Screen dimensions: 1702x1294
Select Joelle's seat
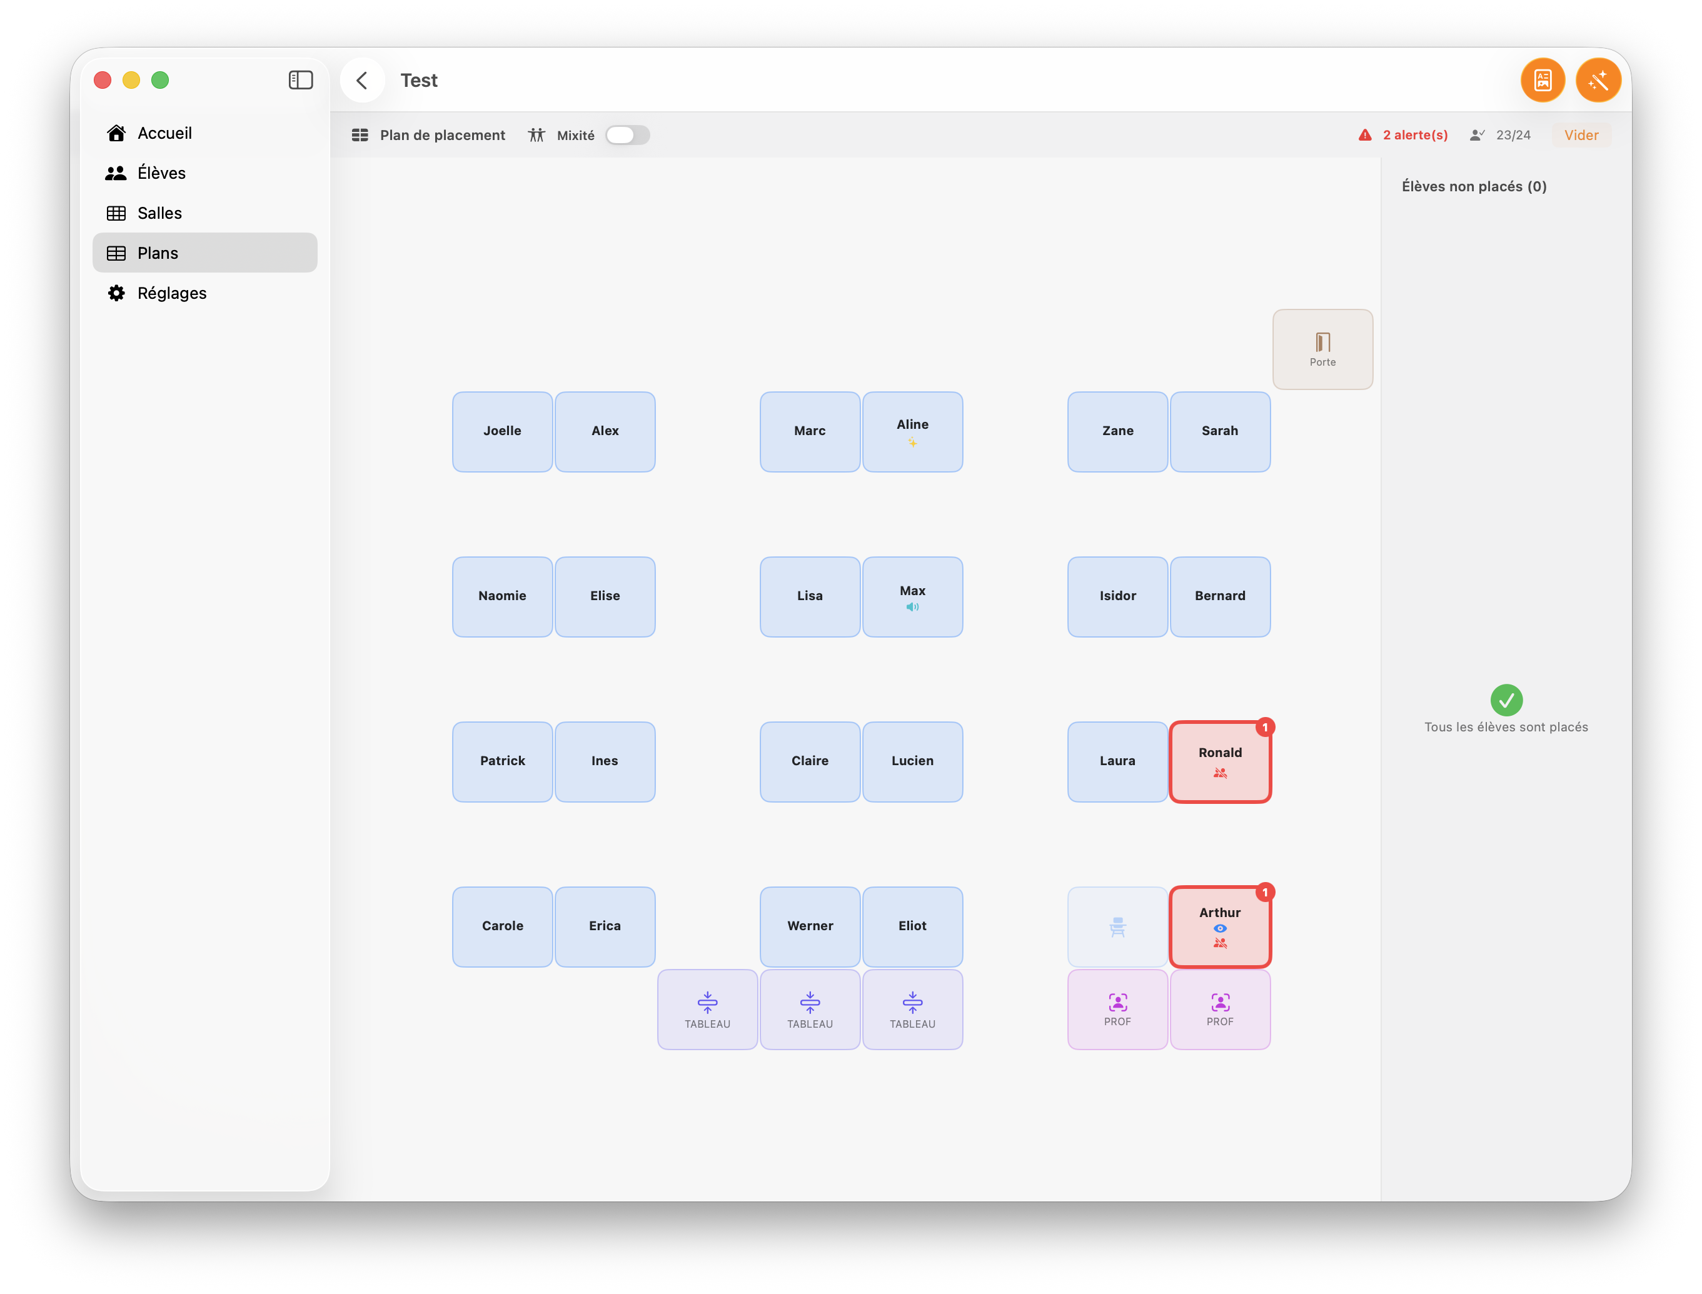tap(502, 432)
